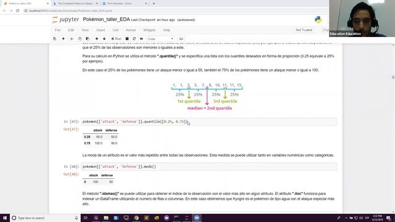
Task: Run the selected cell
Action: (x=117, y=39)
